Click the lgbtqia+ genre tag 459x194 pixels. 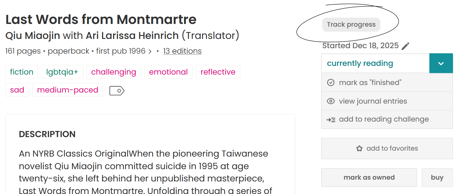pyautogui.click(x=62, y=72)
